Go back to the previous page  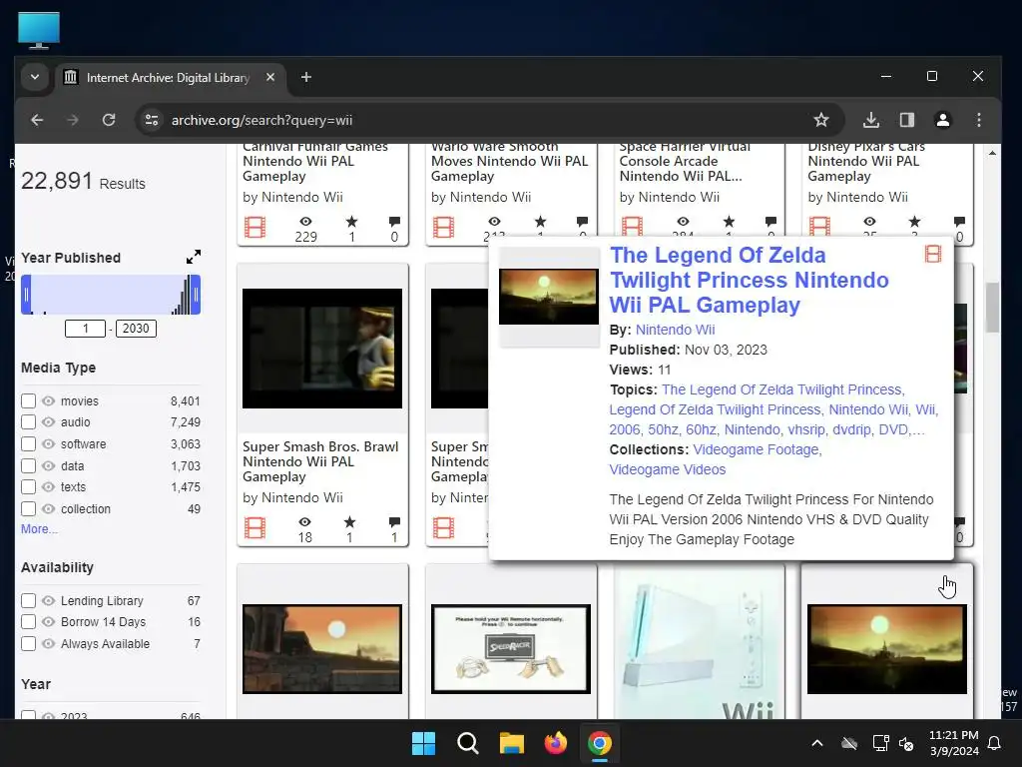37,120
